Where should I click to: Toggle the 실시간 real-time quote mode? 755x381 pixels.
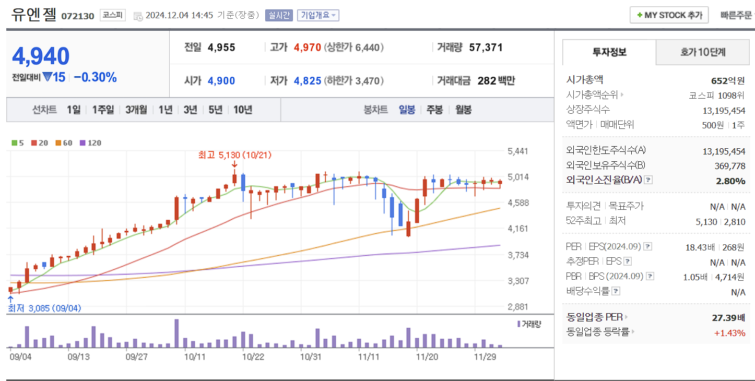click(279, 15)
